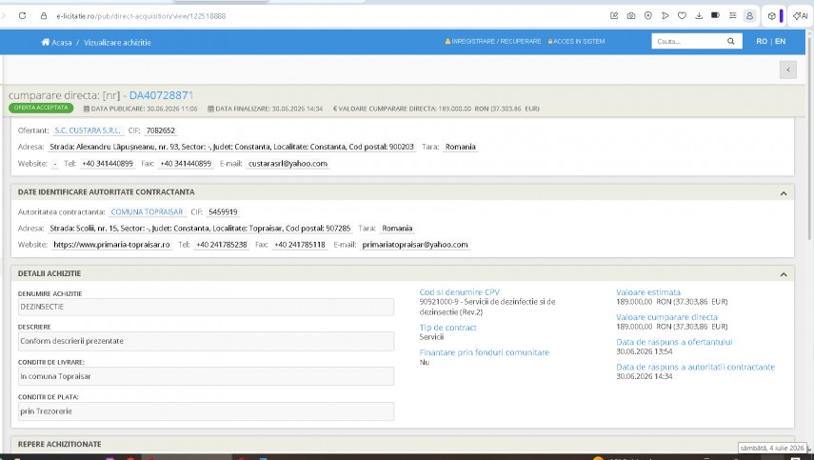Switch language to EN
Viewport: 814px width, 460px height.
780,41
